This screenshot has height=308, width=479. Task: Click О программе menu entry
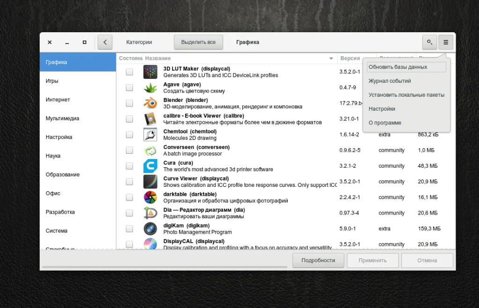(406, 123)
